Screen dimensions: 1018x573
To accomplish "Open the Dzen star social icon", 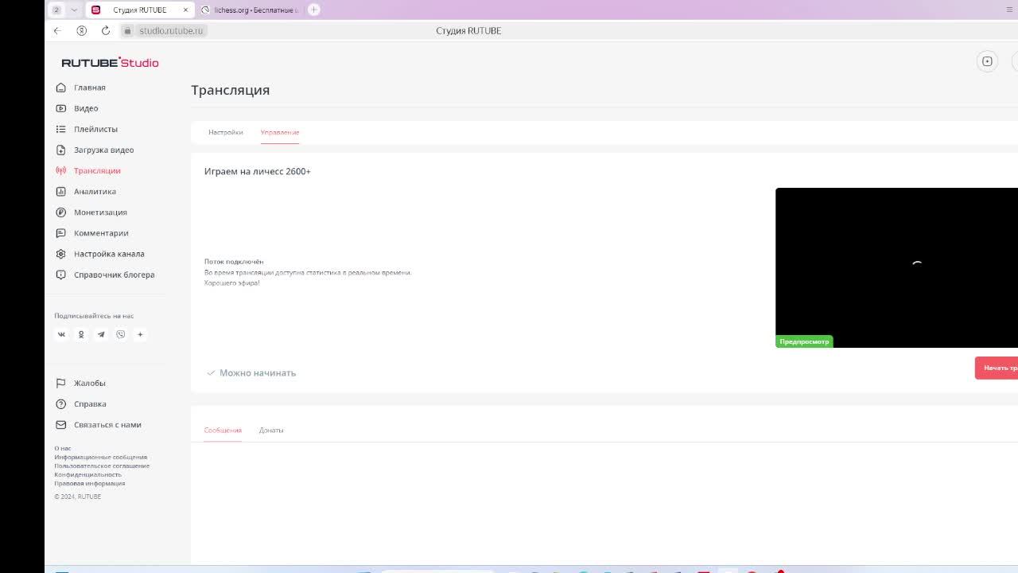I will coord(140,334).
